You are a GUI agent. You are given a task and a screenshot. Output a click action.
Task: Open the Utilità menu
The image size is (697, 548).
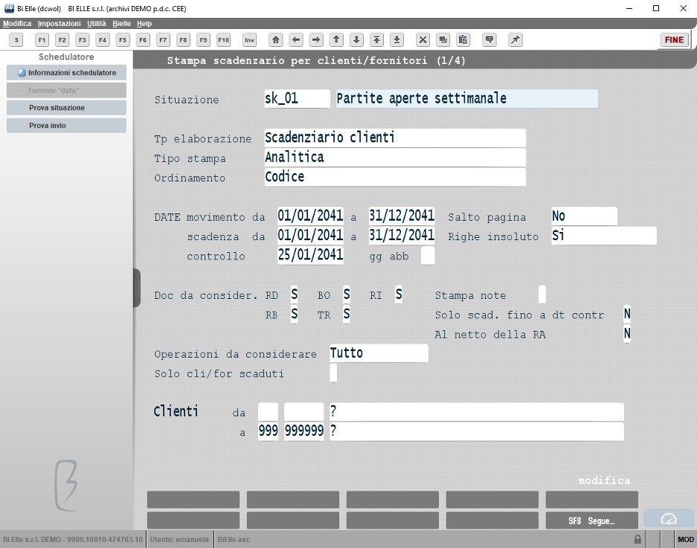click(x=97, y=24)
